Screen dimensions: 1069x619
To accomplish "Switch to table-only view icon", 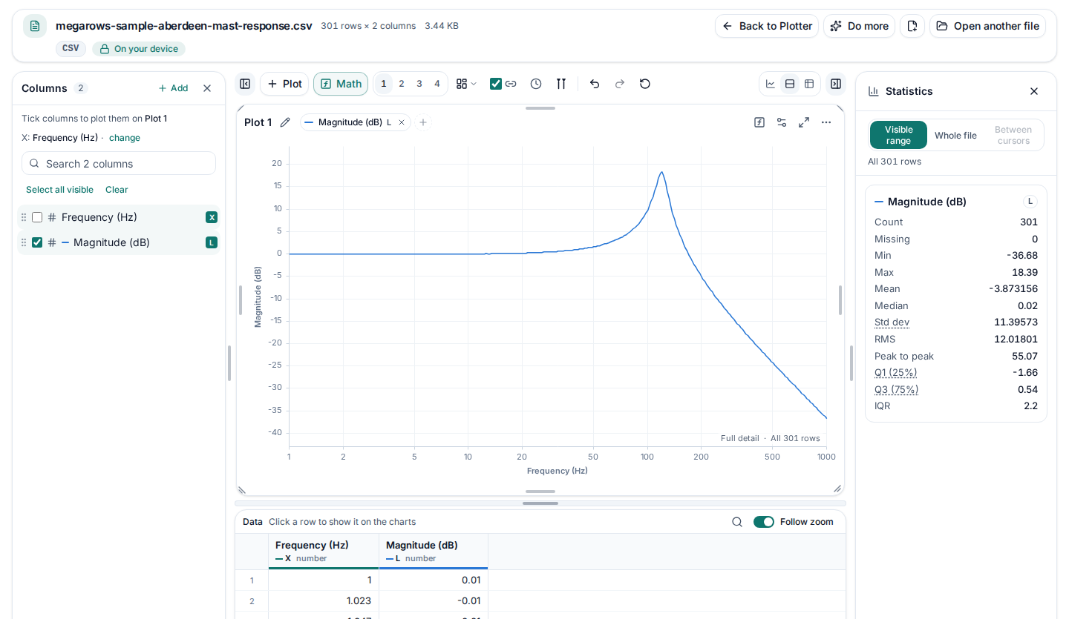I will [x=809, y=84].
